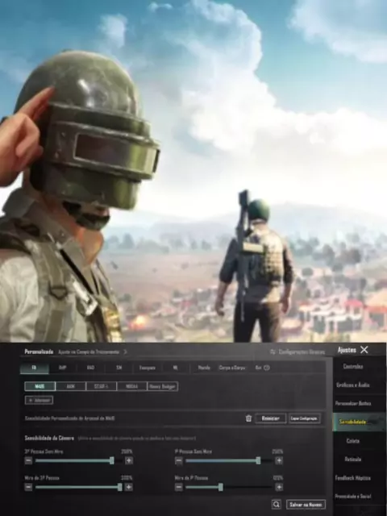The image size is (387, 516).
Task: Click the 1ª Pessoa Sem Mira slider handle
Action: pyautogui.click(x=258, y=460)
